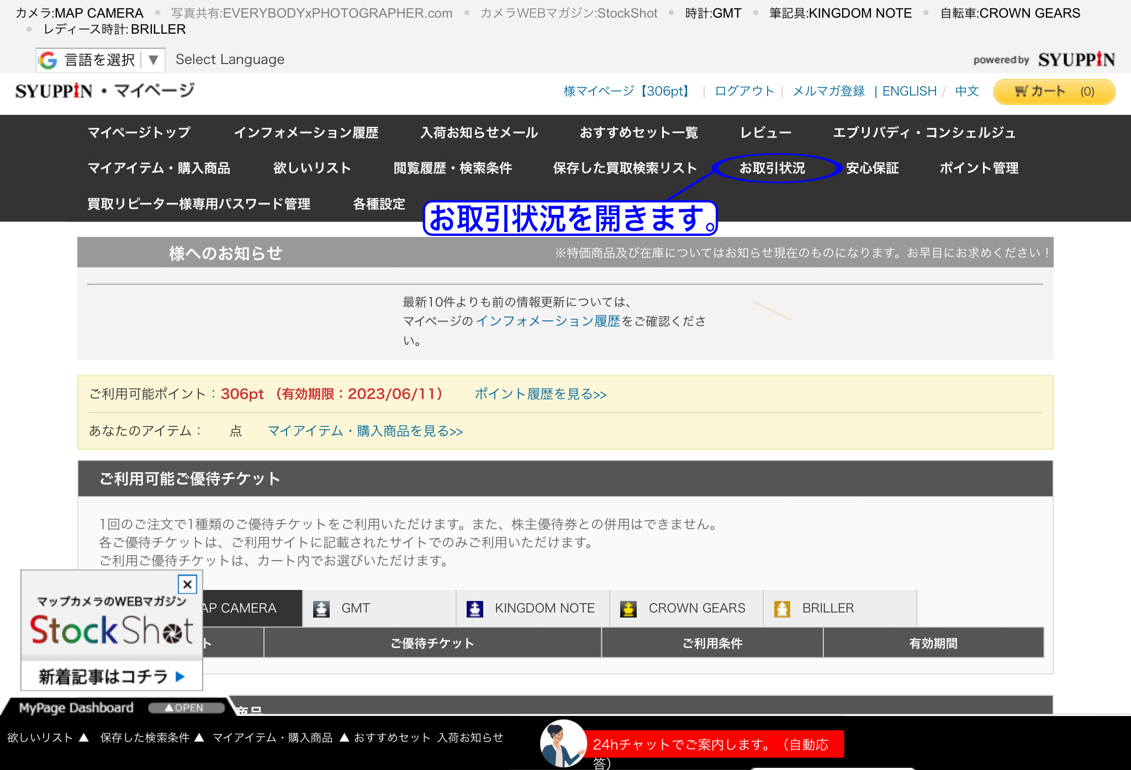
Task: Select the GMT ticket tab
Action: (379, 608)
